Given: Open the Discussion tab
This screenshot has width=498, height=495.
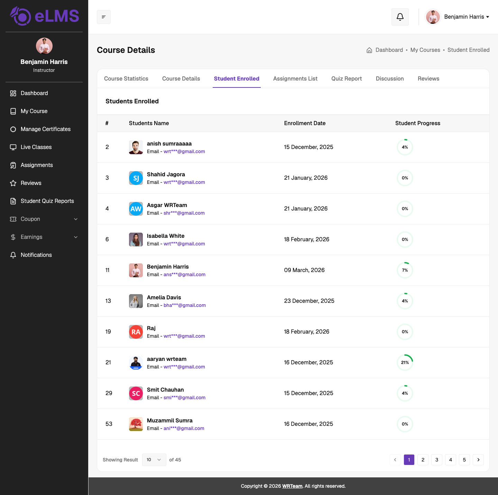Looking at the screenshot, I should [390, 79].
